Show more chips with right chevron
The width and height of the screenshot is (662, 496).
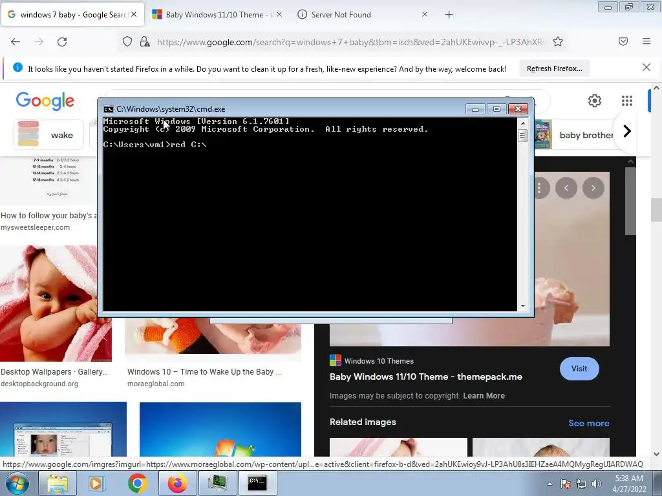coord(627,131)
